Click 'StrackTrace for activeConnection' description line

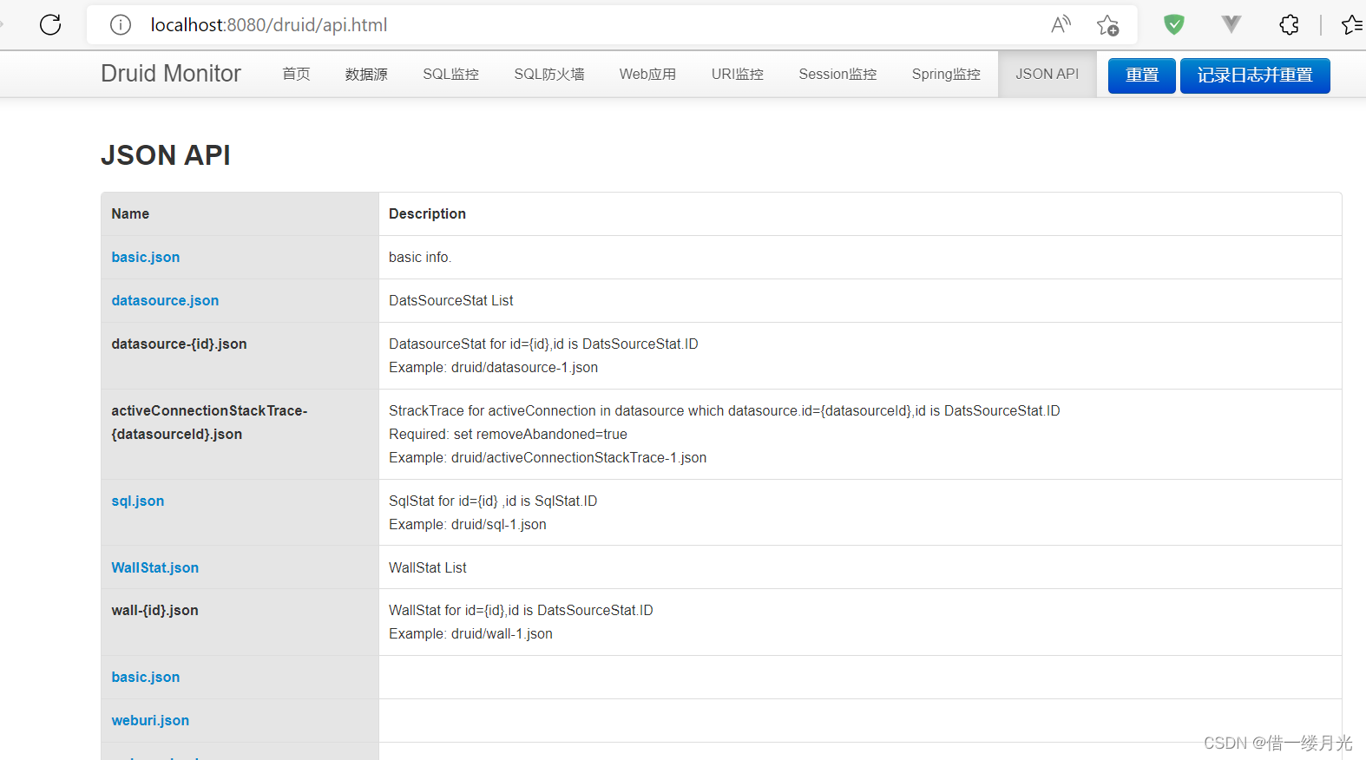725,410
